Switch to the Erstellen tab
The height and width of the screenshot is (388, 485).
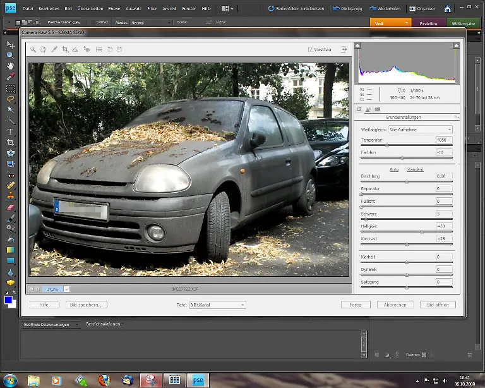(428, 23)
